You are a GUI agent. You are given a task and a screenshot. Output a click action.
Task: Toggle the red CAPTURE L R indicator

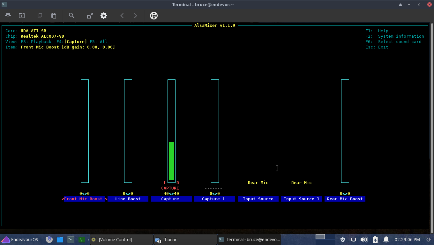tap(170, 185)
